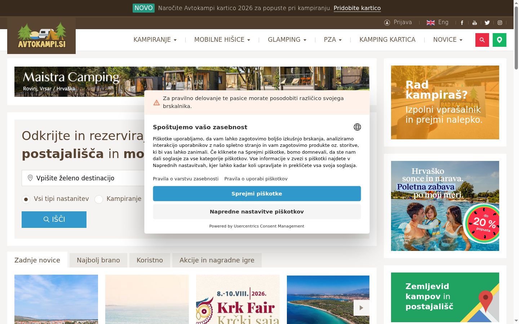Switch to Akcije in nagradne igre tab
This screenshot has width=519, height=324.
[x=217, y=260]
